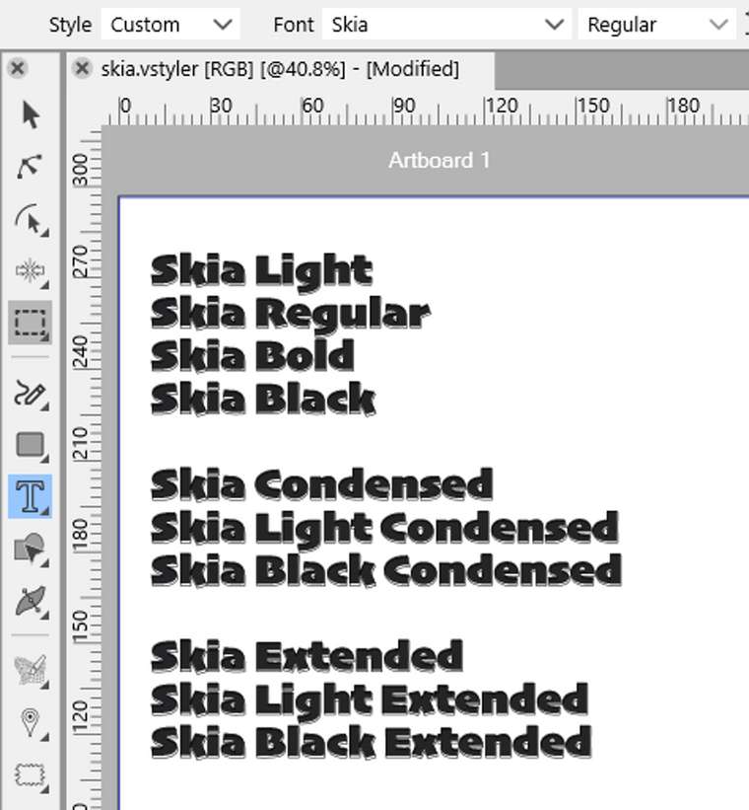Switch to the skia.vstyler document tab

coord(280,69)
